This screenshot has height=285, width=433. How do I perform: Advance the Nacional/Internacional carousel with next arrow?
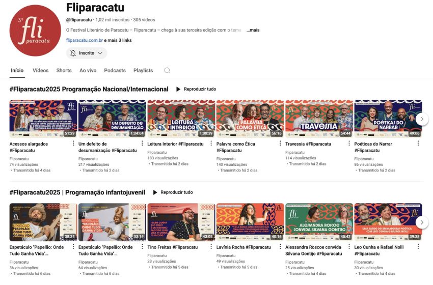pyautogui.click(x=422, y=119)
